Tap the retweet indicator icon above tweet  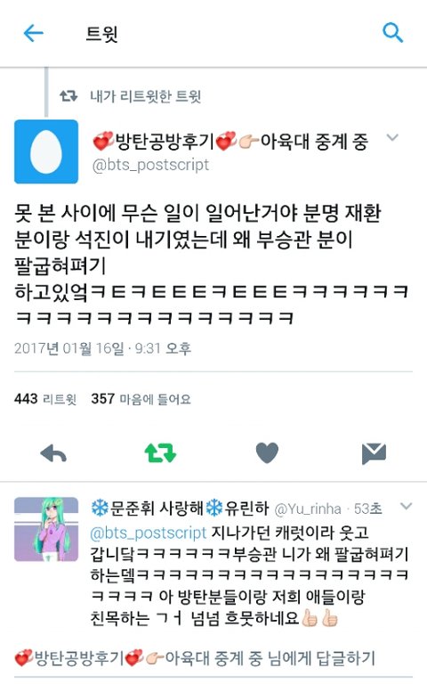pos(68,95)
